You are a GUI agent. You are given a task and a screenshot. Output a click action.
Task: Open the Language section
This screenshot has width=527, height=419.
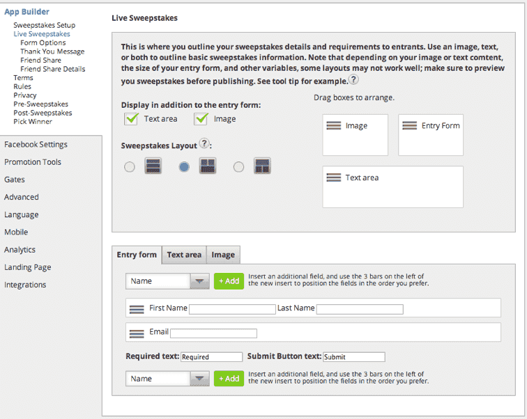tap(22, 214)
